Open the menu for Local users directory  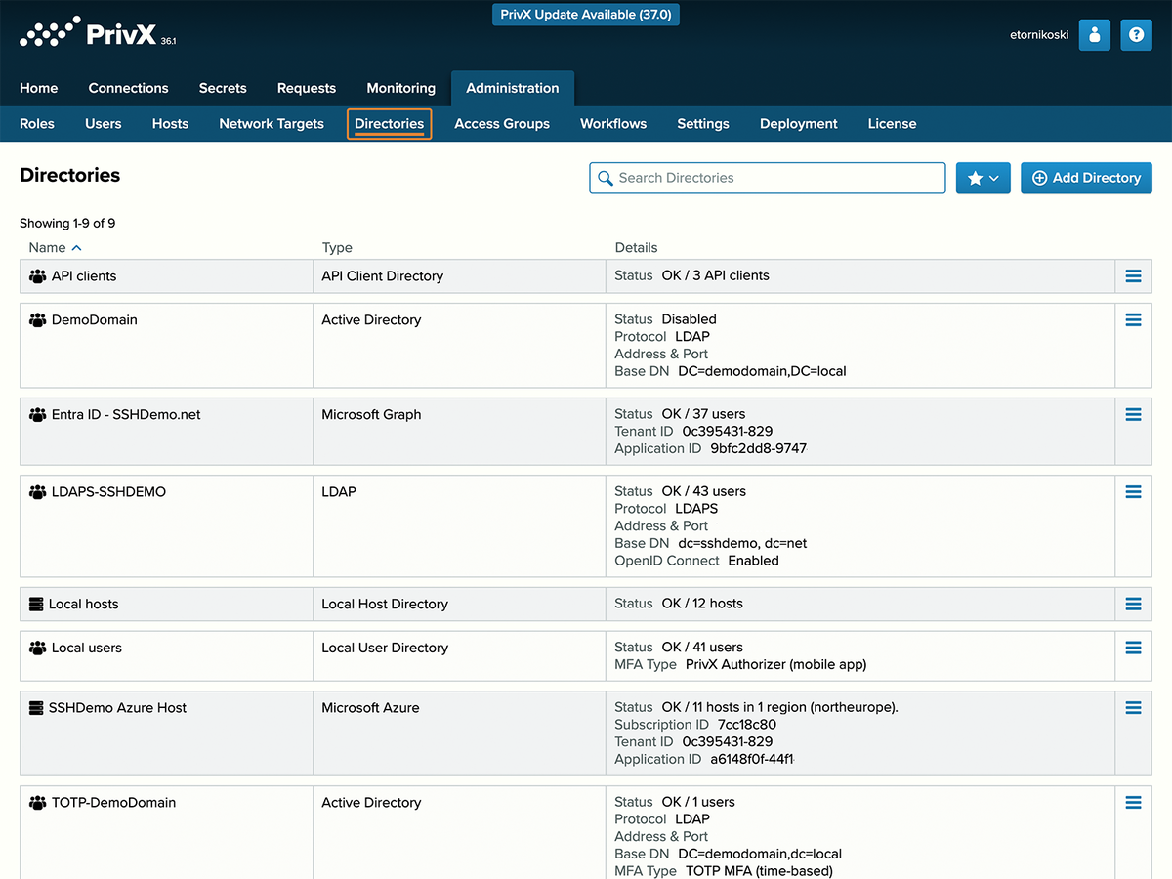point(1133,647)
